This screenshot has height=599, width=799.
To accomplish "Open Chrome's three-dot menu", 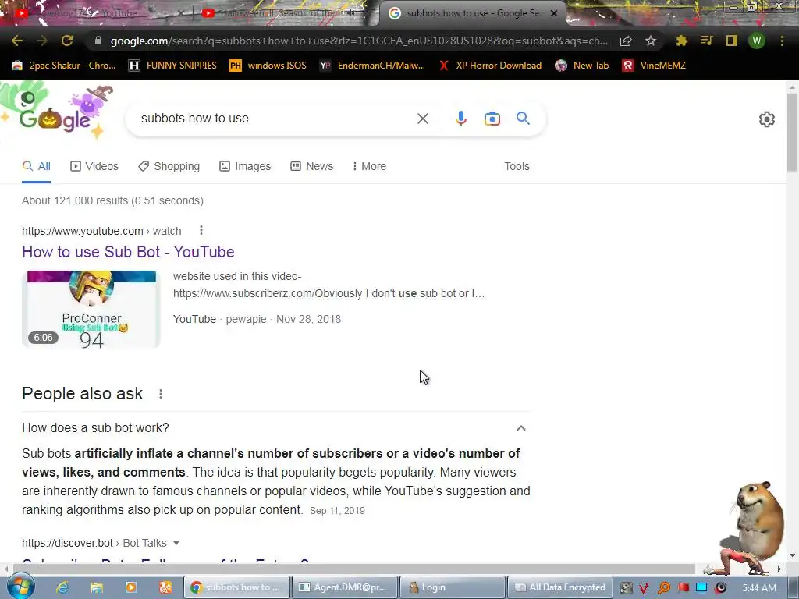I will (x=782, y=41).
